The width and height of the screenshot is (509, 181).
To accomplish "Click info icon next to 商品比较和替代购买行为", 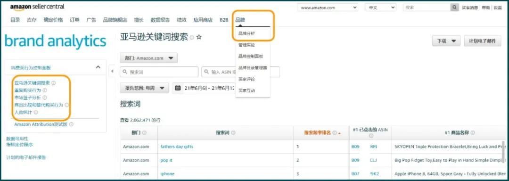I will click(x=66, y=105).
